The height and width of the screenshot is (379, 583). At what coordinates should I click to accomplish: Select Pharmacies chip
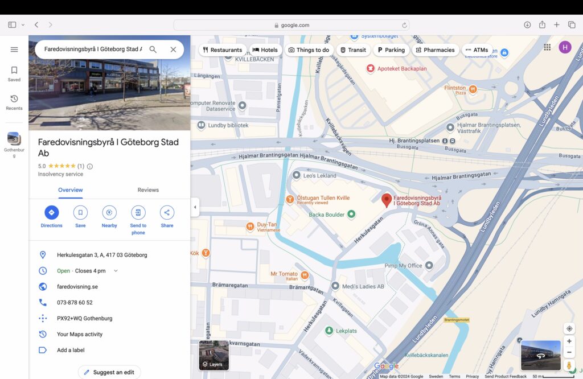435,50
